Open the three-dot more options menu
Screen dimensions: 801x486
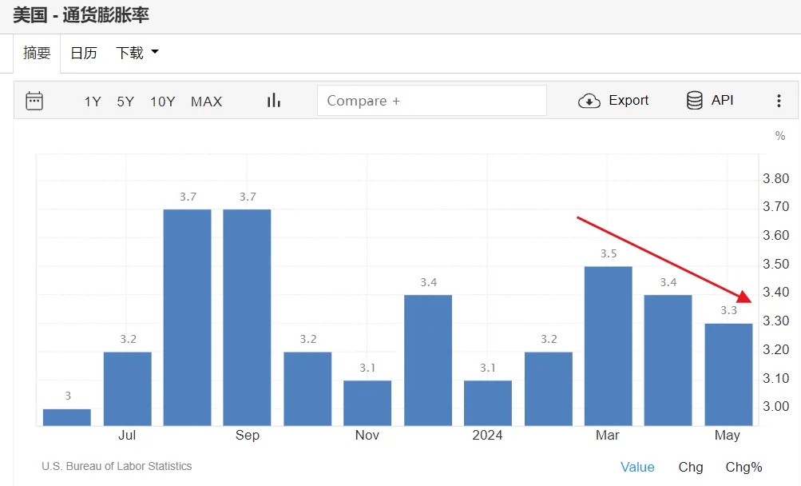(779, 101)
